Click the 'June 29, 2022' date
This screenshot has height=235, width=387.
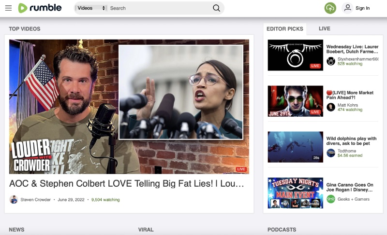(x=71, y=200)
